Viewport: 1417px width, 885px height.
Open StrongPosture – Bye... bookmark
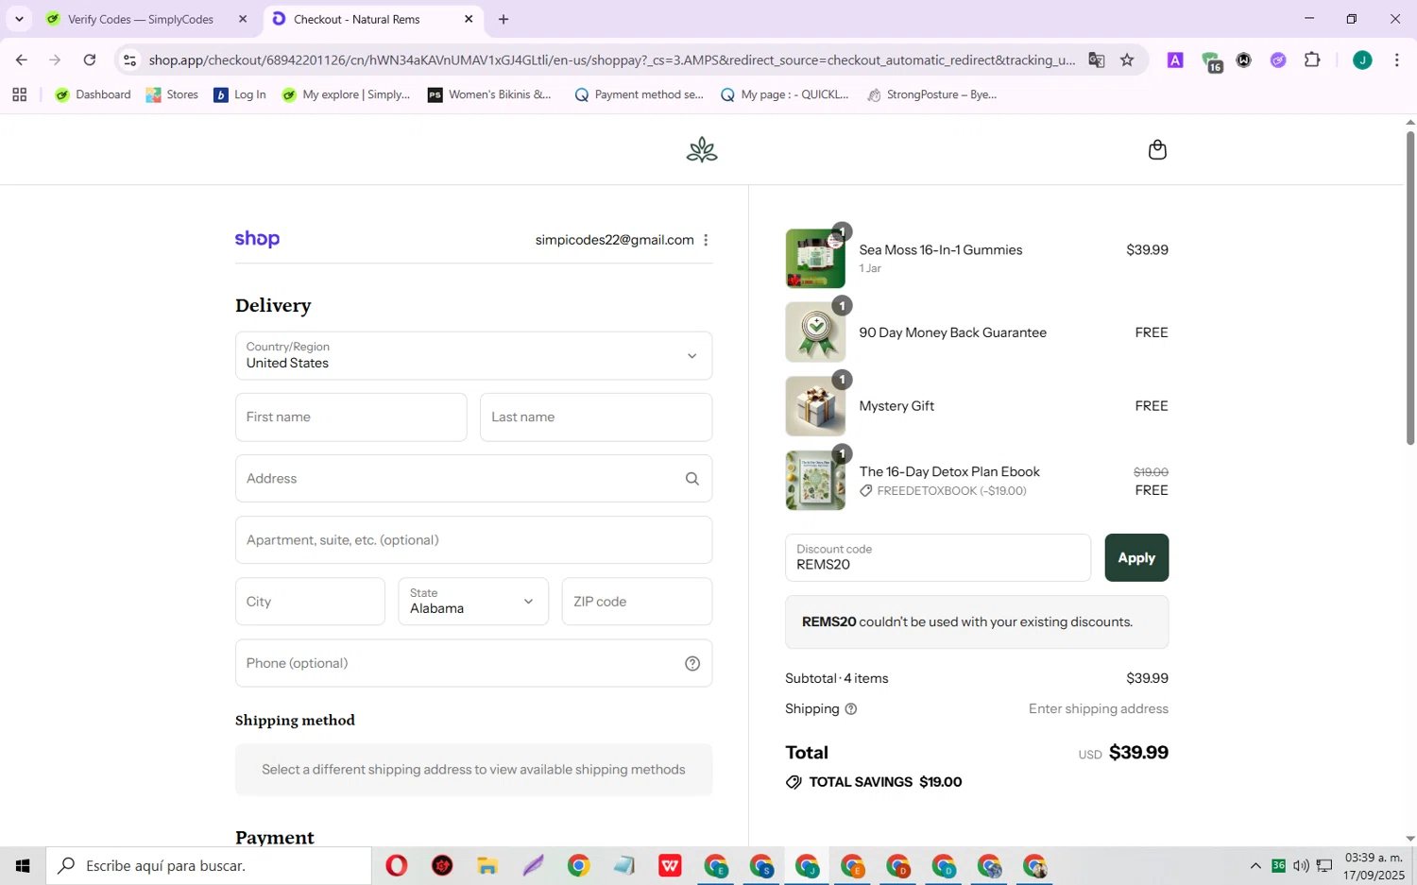click(931, 94)
